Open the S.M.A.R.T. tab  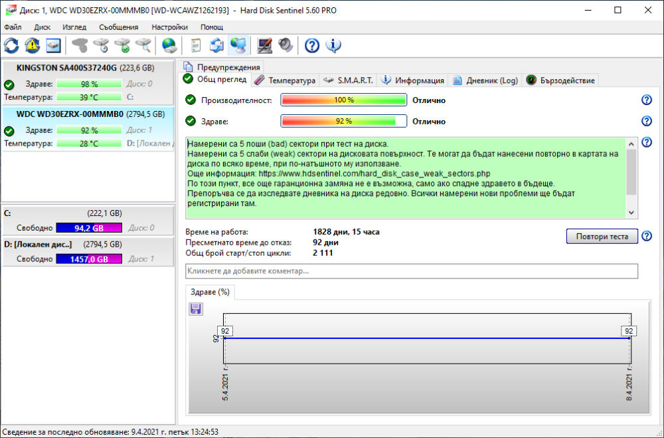pyautogui.click(x=348, y=80)
